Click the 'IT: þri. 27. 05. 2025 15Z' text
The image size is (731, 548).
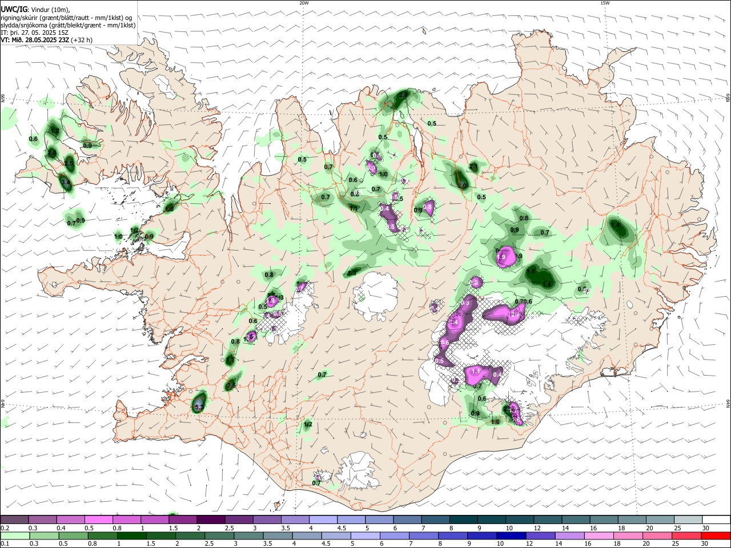tap(33, 33)
